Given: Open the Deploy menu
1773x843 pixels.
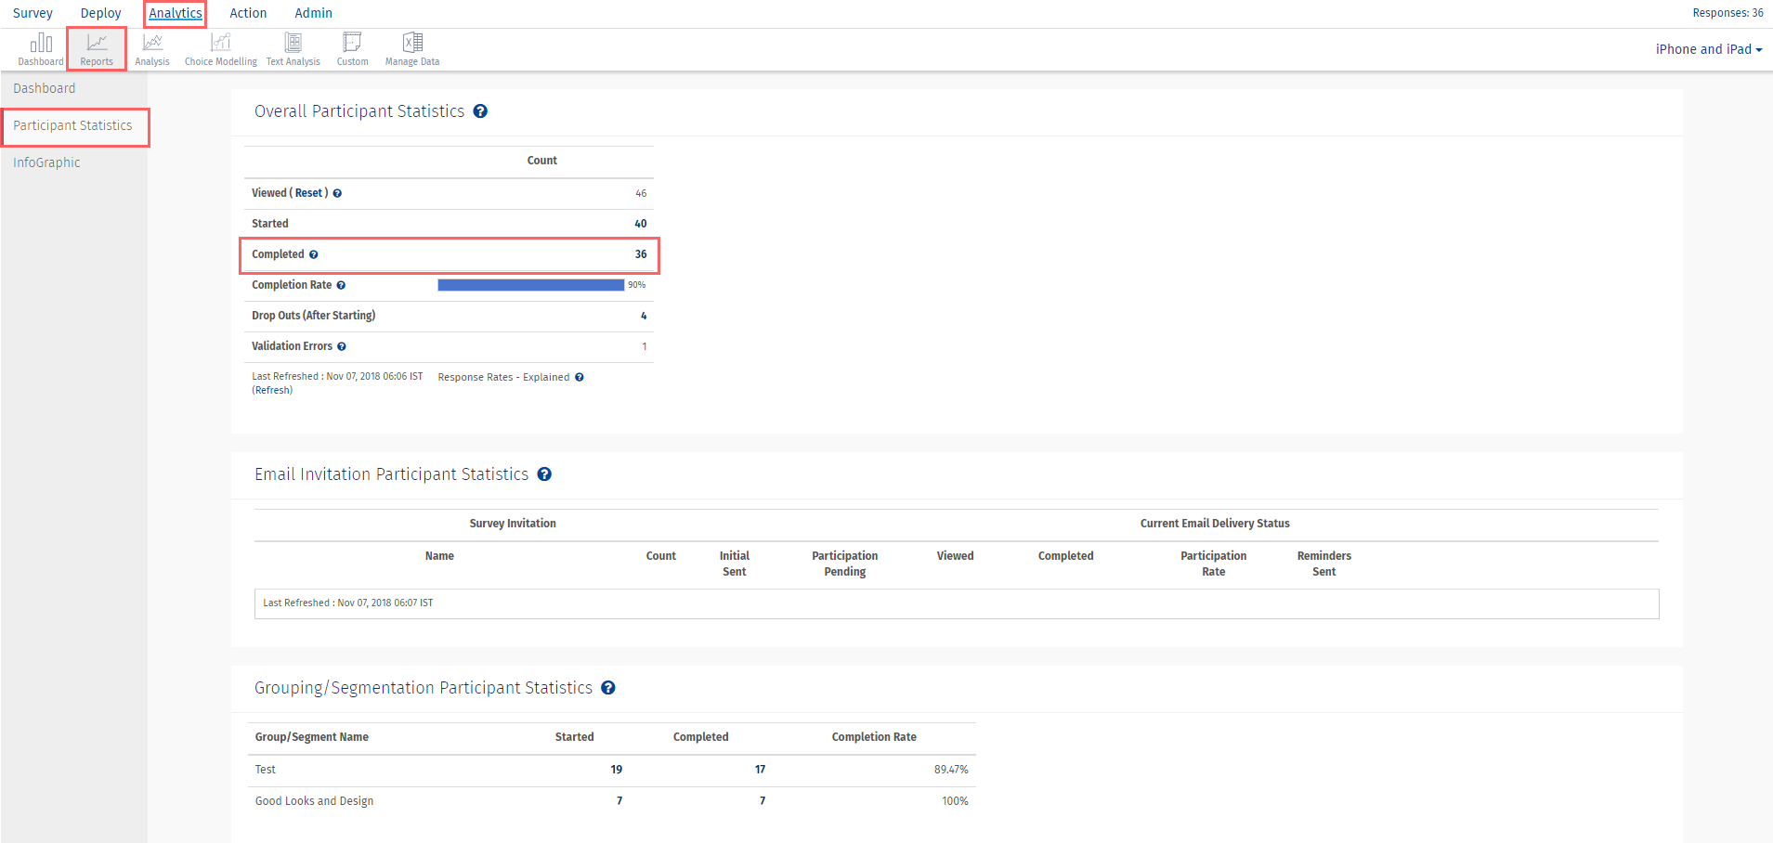Looking at the screenshot, I should pos(100,13).
